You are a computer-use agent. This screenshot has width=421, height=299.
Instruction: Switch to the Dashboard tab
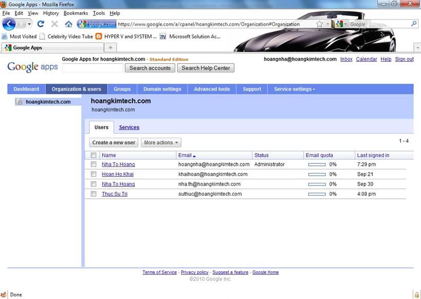26,89
